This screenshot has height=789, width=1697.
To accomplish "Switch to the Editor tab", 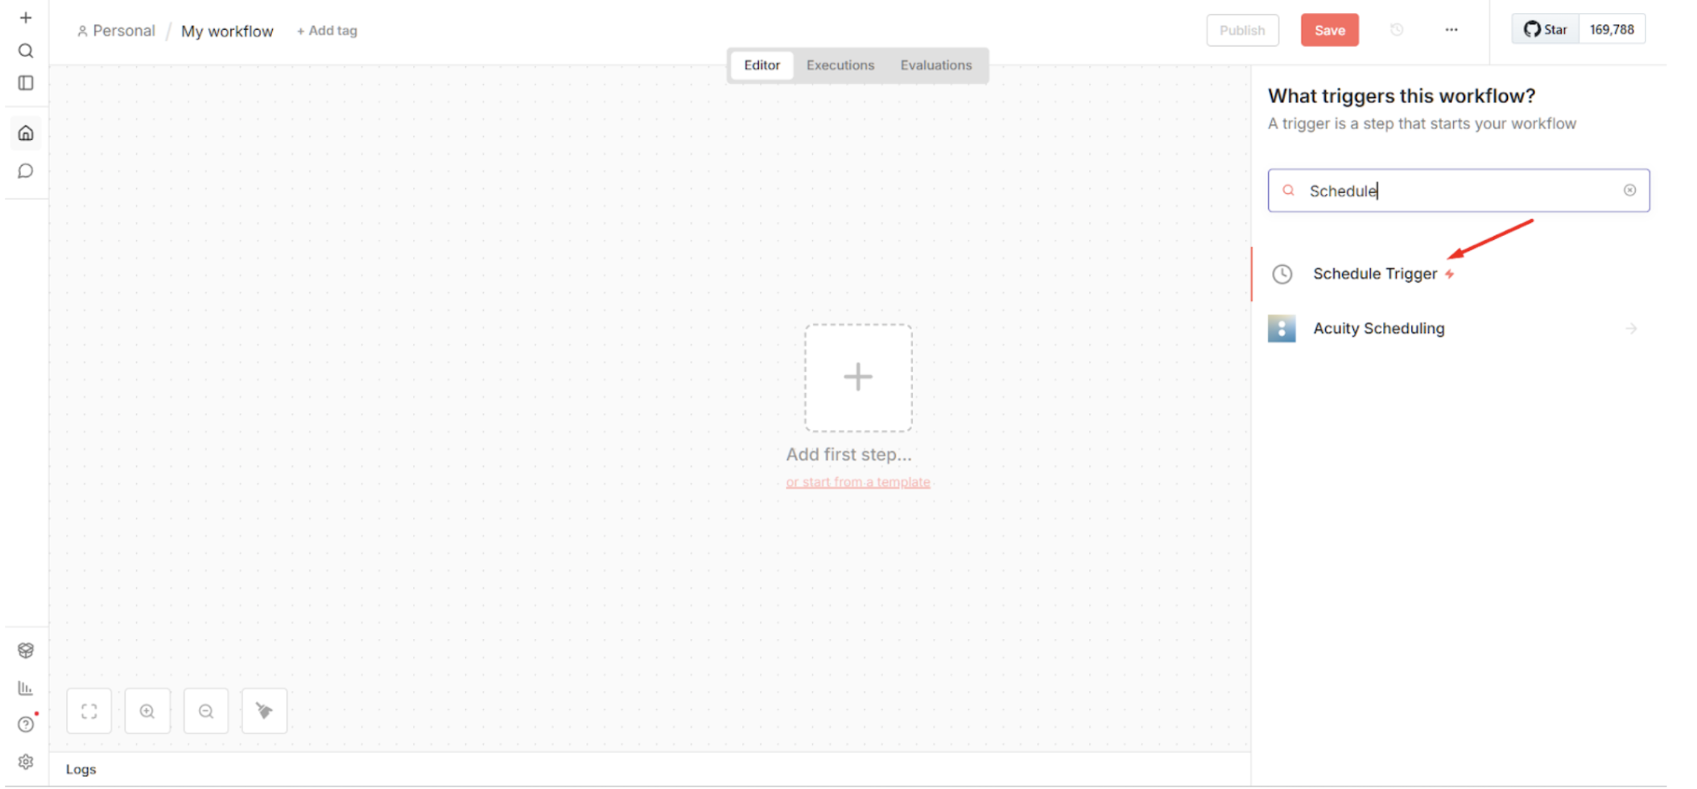I will coord(762,65).
